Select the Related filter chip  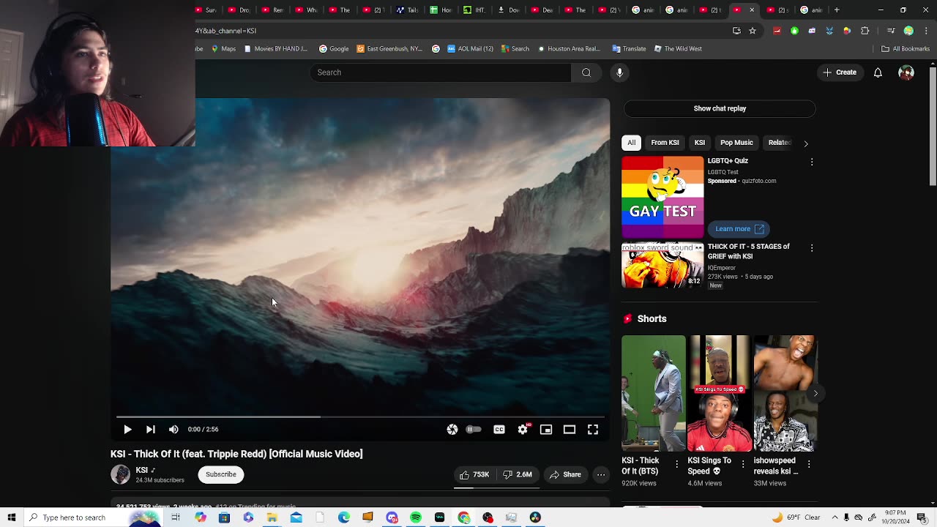(779, 143)
